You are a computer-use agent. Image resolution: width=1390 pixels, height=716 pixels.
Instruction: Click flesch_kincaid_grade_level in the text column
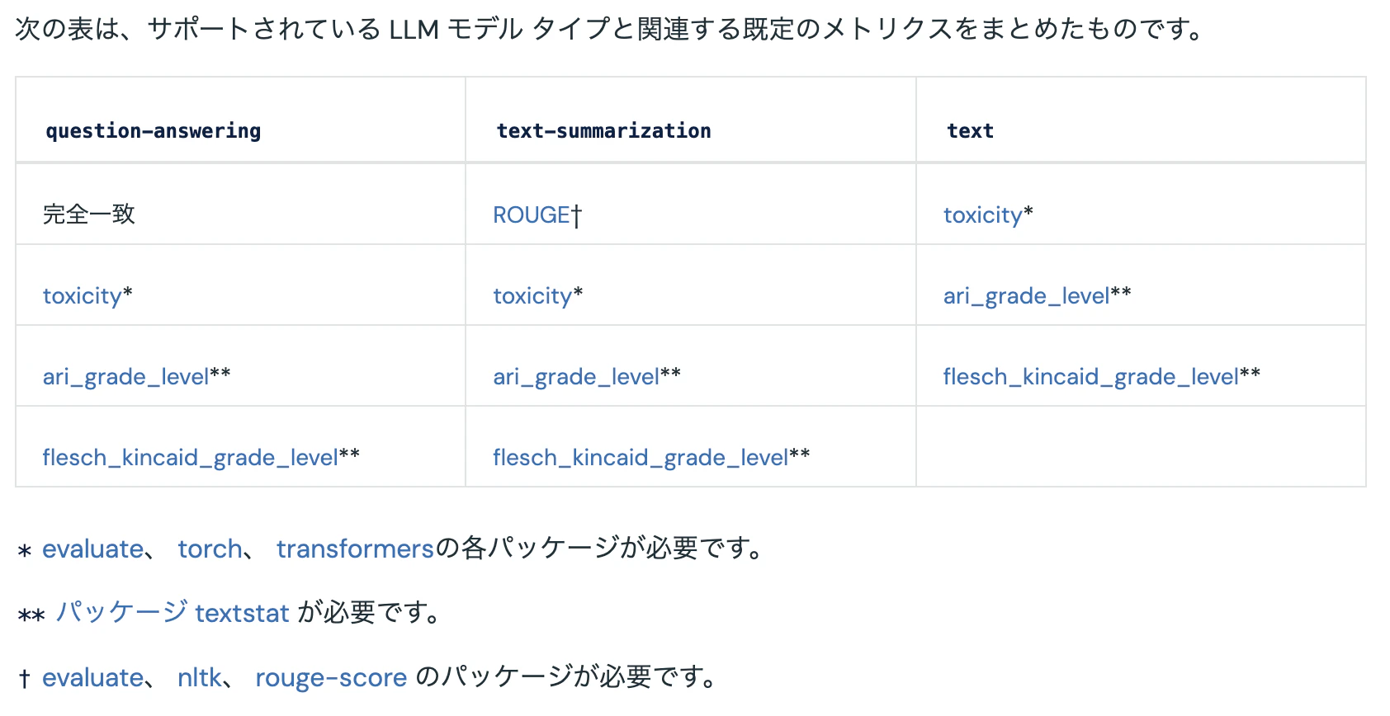tap(1091, 376)
